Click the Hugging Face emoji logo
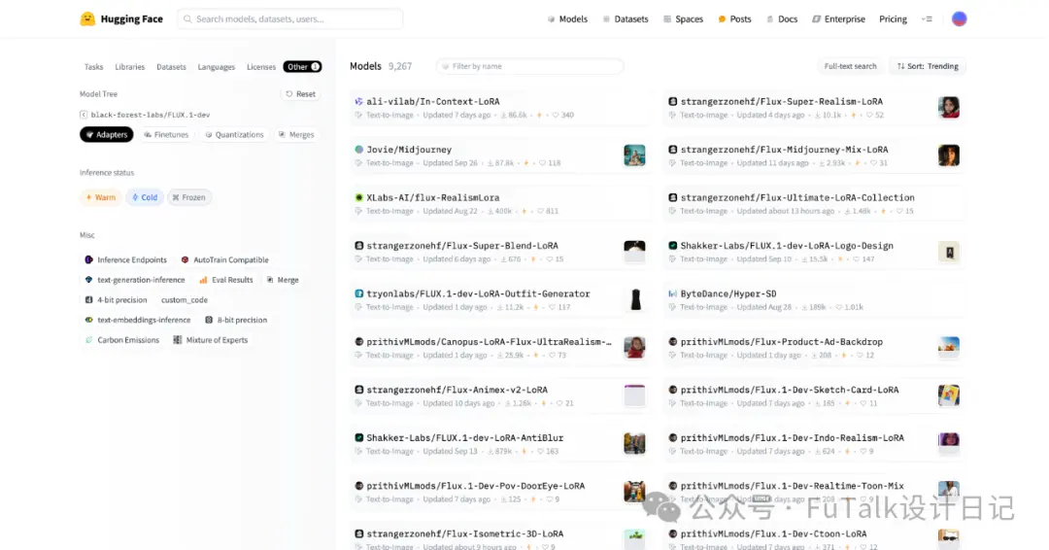Image resolution: width=1049 pixels, height=550 pixels. point(87,18)
